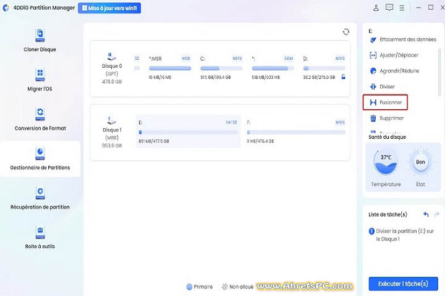
Task: Click Exécuter 1 tâche(s) button
Action: (403, 284)
